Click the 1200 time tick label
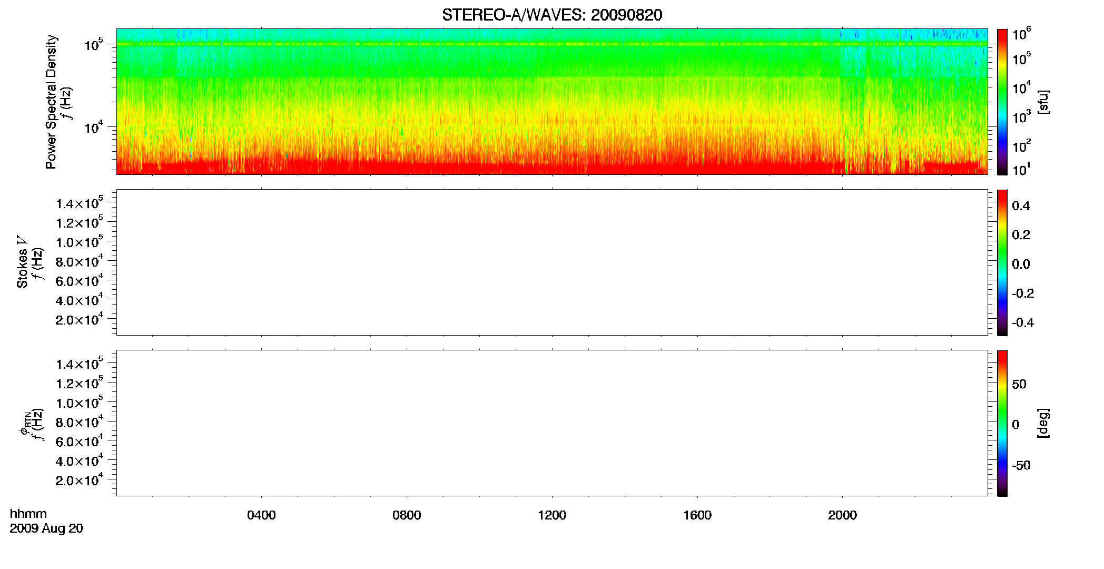1104x569 pixels. point(552,515)
